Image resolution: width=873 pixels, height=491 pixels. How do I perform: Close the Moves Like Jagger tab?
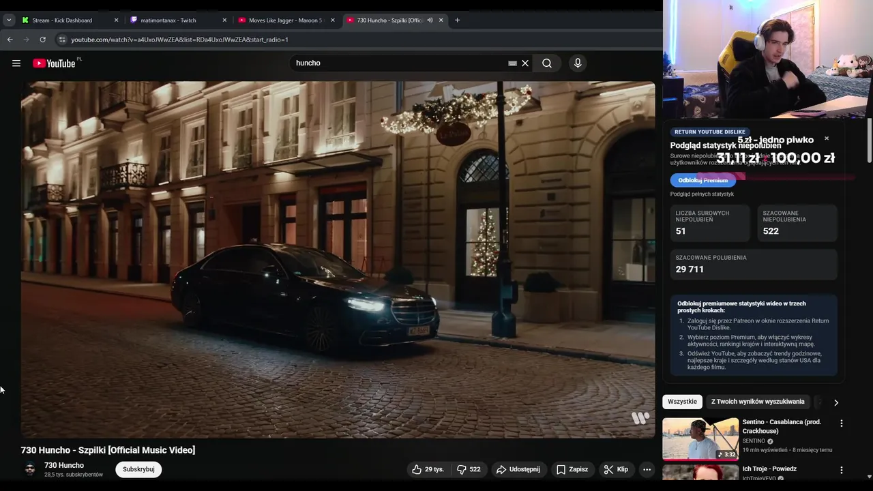(x=333, y=20)
